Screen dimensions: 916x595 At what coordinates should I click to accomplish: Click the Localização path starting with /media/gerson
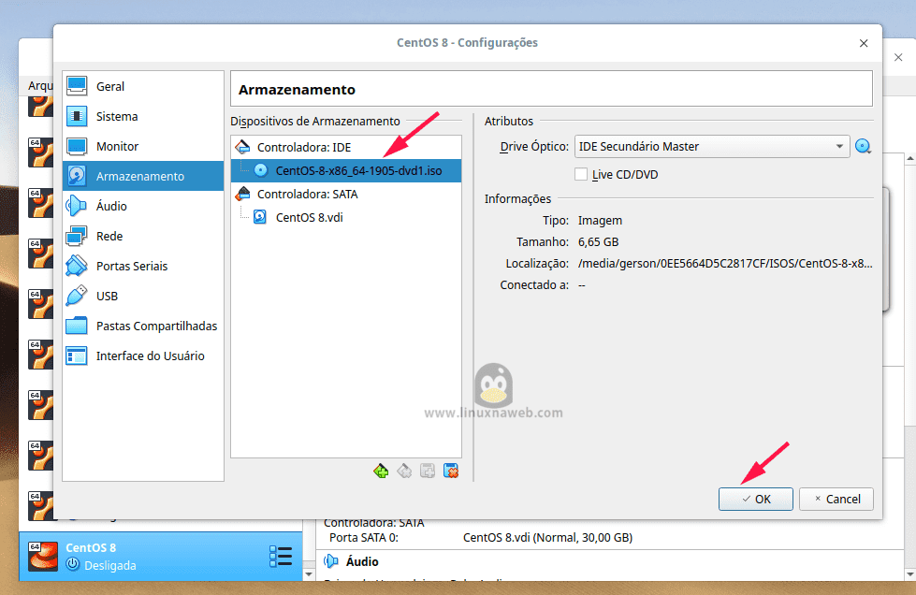[725, 263]
